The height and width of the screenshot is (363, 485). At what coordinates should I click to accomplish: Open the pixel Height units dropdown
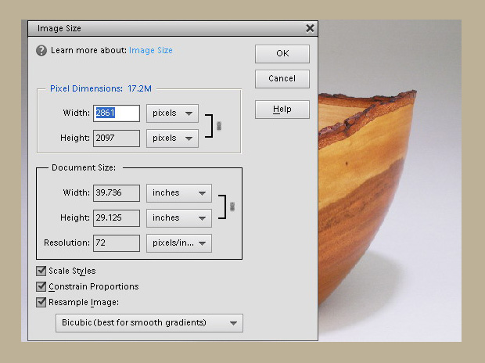173,138
